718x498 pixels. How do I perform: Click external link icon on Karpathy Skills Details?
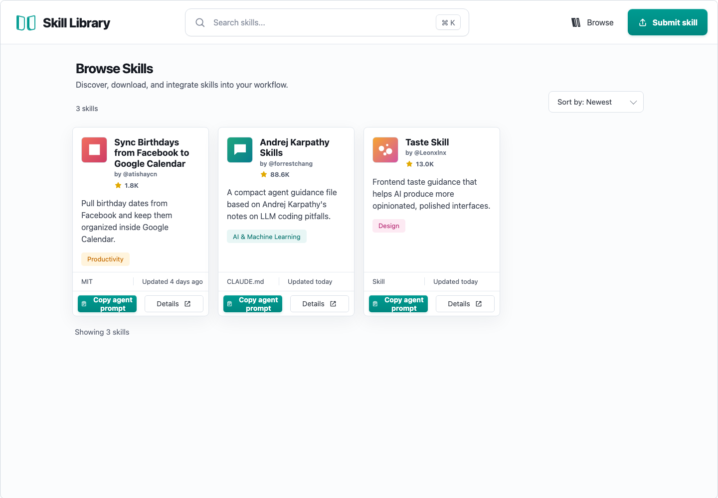[333, 304]
